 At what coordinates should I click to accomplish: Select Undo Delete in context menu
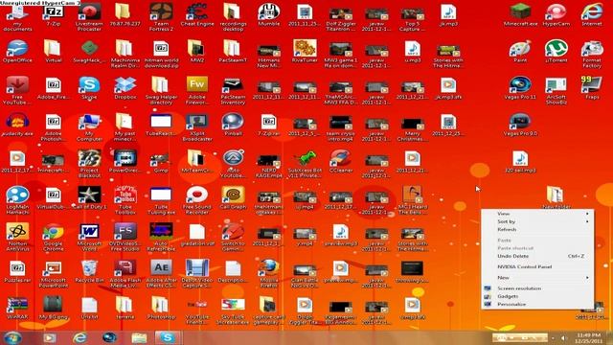click(537, 256)
